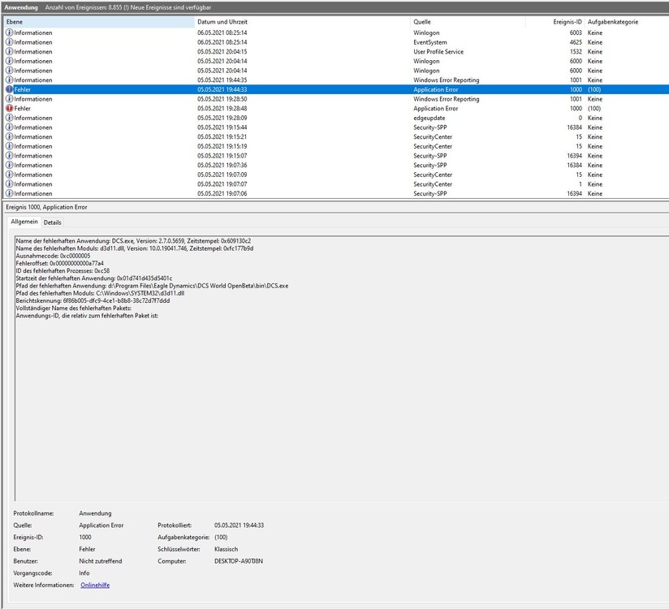Click info icon on the User Profile Service row
This screenshot has width=669, height=609.
tap(8, 51)
